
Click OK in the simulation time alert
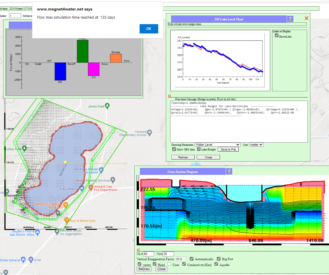tap(149, 29)
